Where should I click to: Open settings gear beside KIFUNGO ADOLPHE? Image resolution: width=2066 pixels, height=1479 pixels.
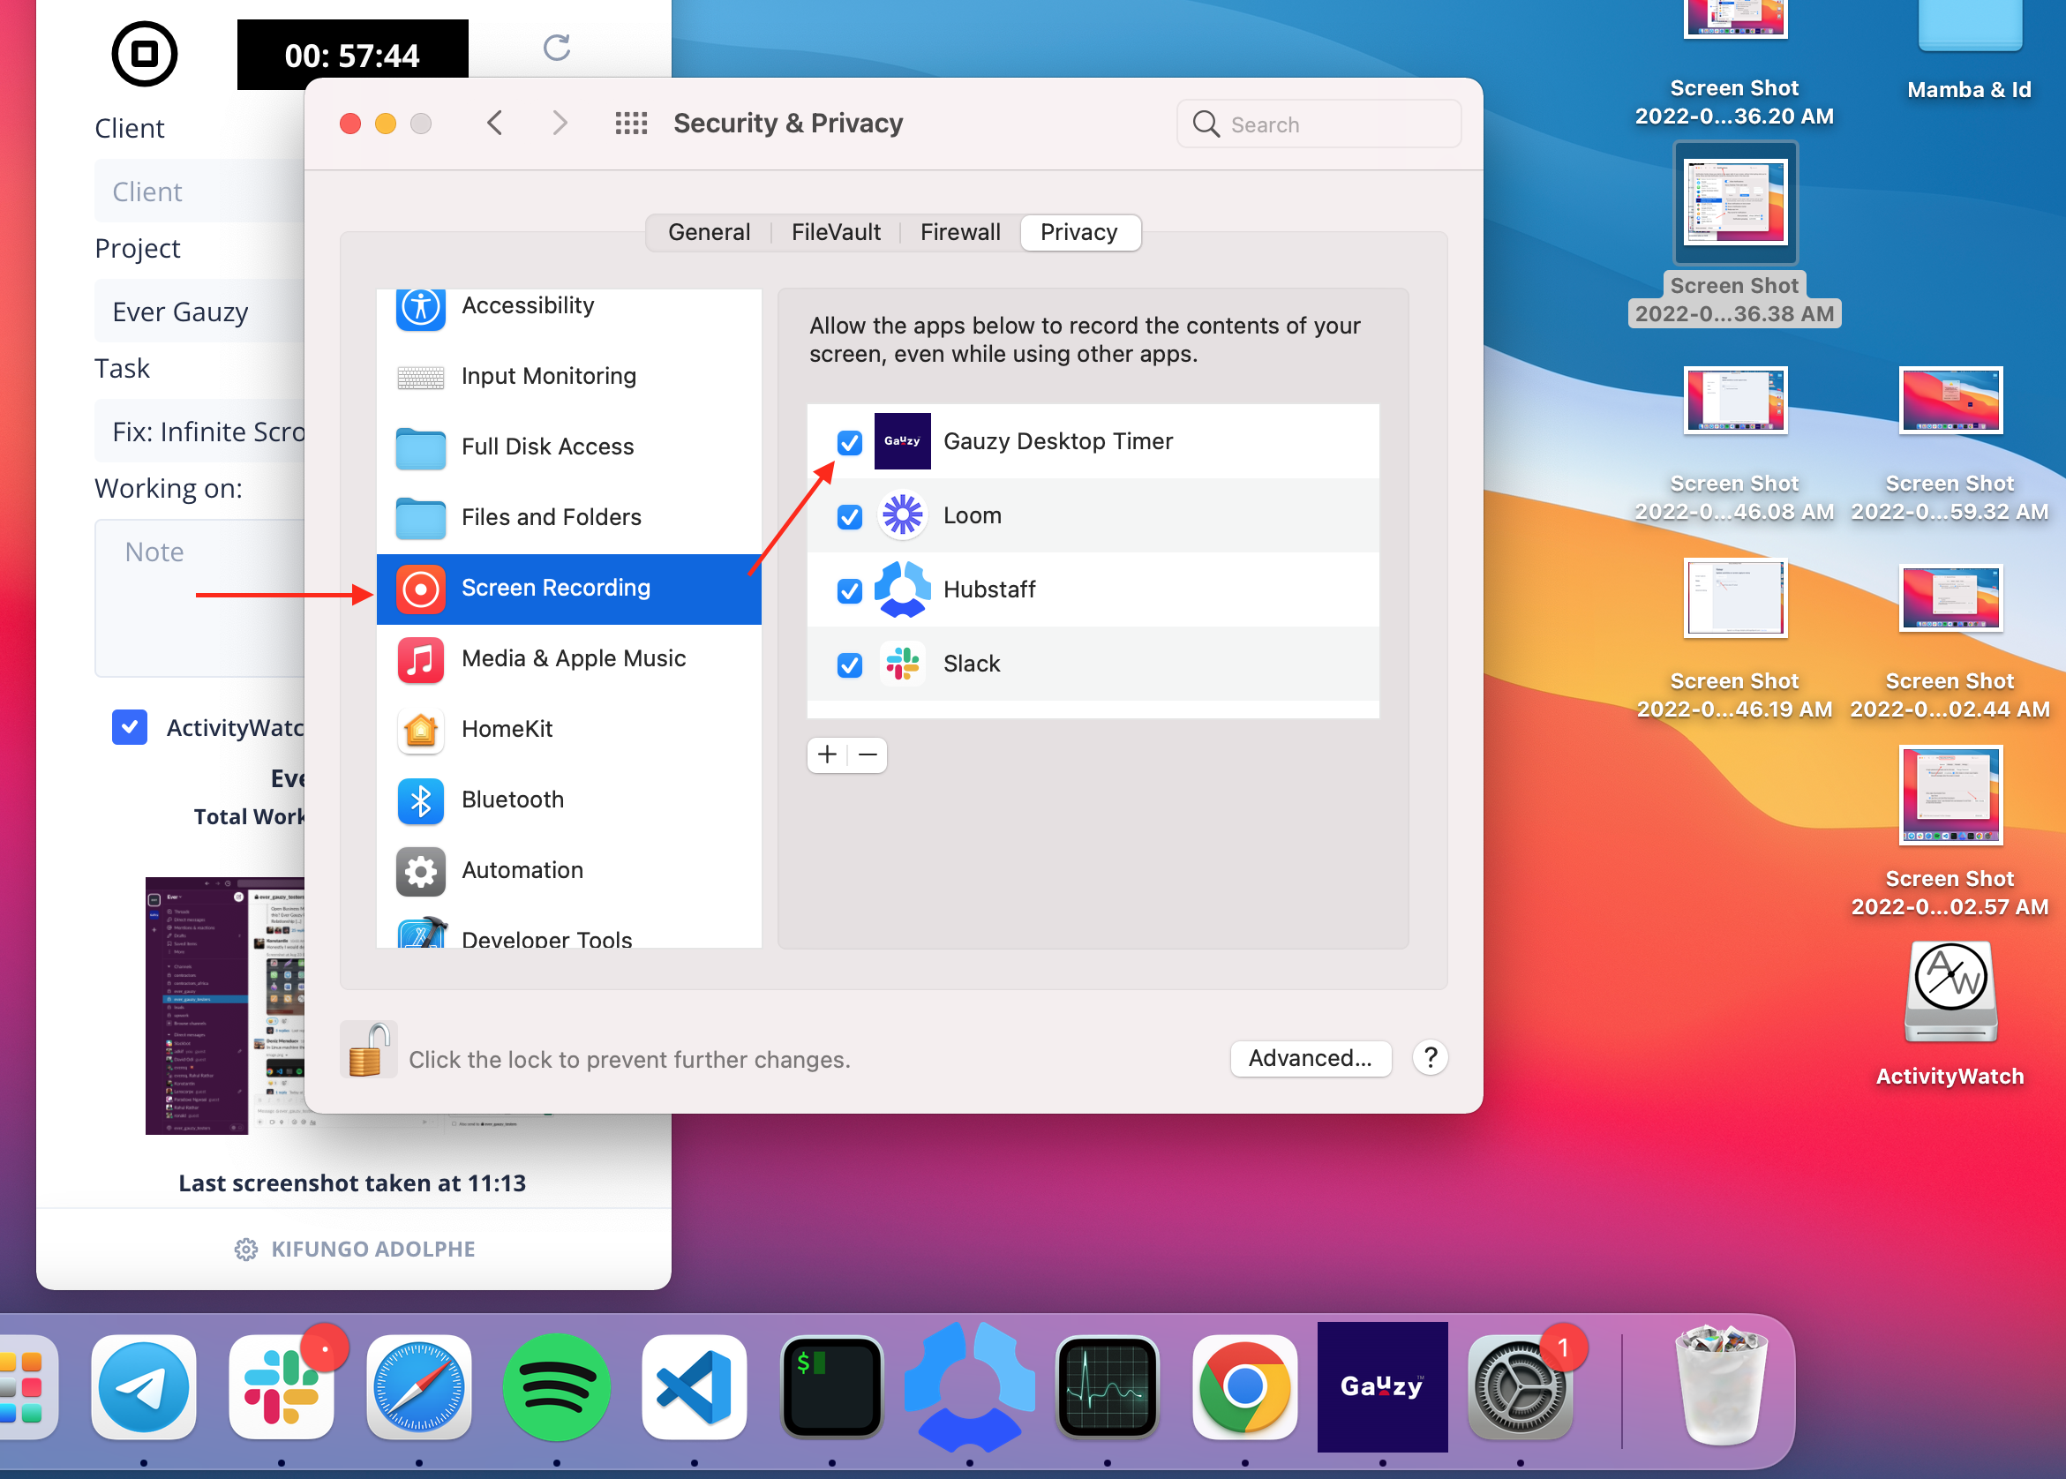point(246,1250)
